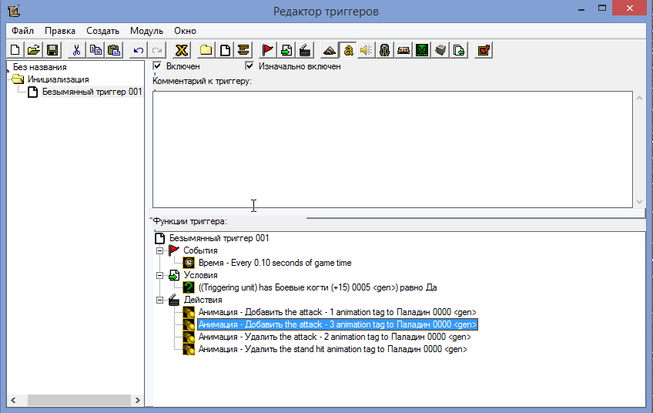653x413 pixels.
Task: Open the 'Файл' menu
Action: point(22,31)
